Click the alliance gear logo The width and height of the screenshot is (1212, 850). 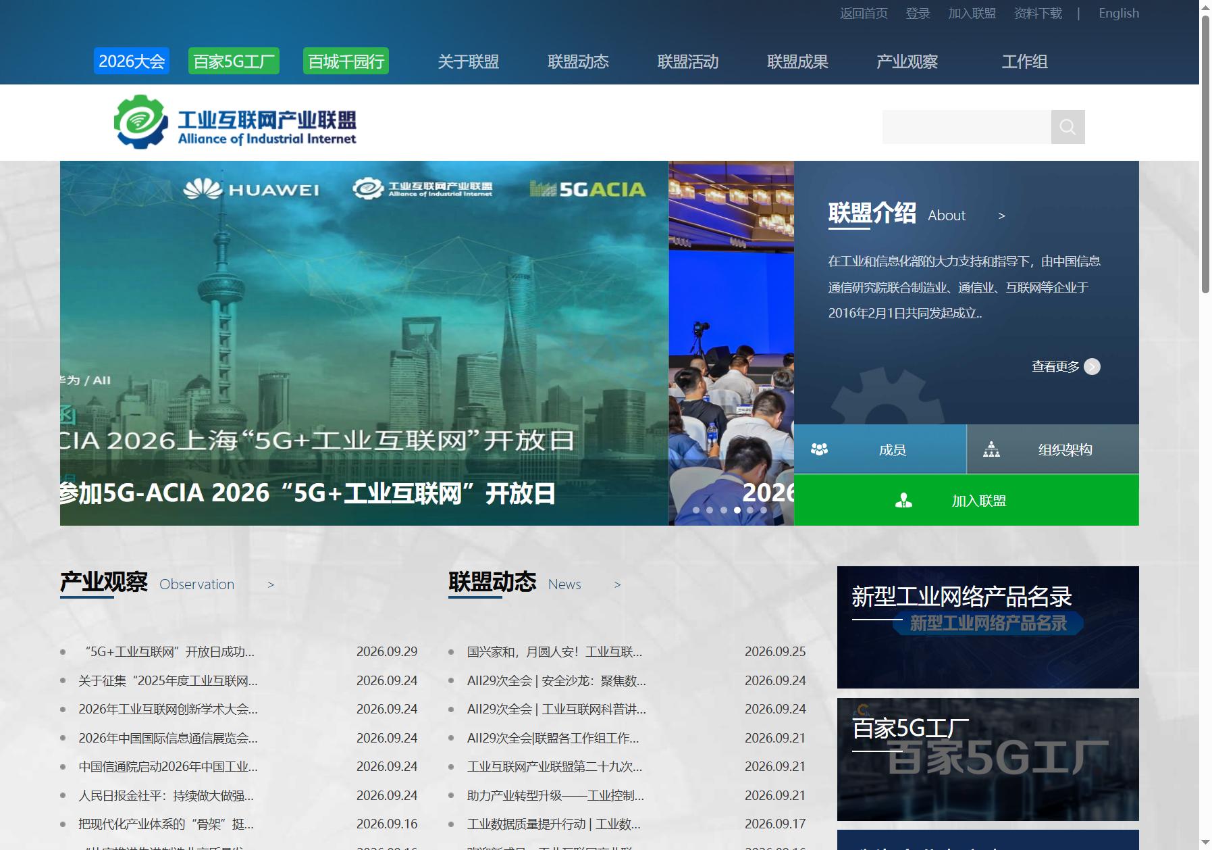[x=140, y=122]
